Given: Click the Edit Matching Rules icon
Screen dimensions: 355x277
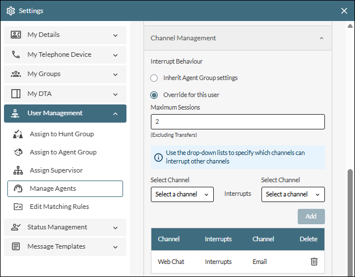Looking at the screenshot, I should (18, 207).
